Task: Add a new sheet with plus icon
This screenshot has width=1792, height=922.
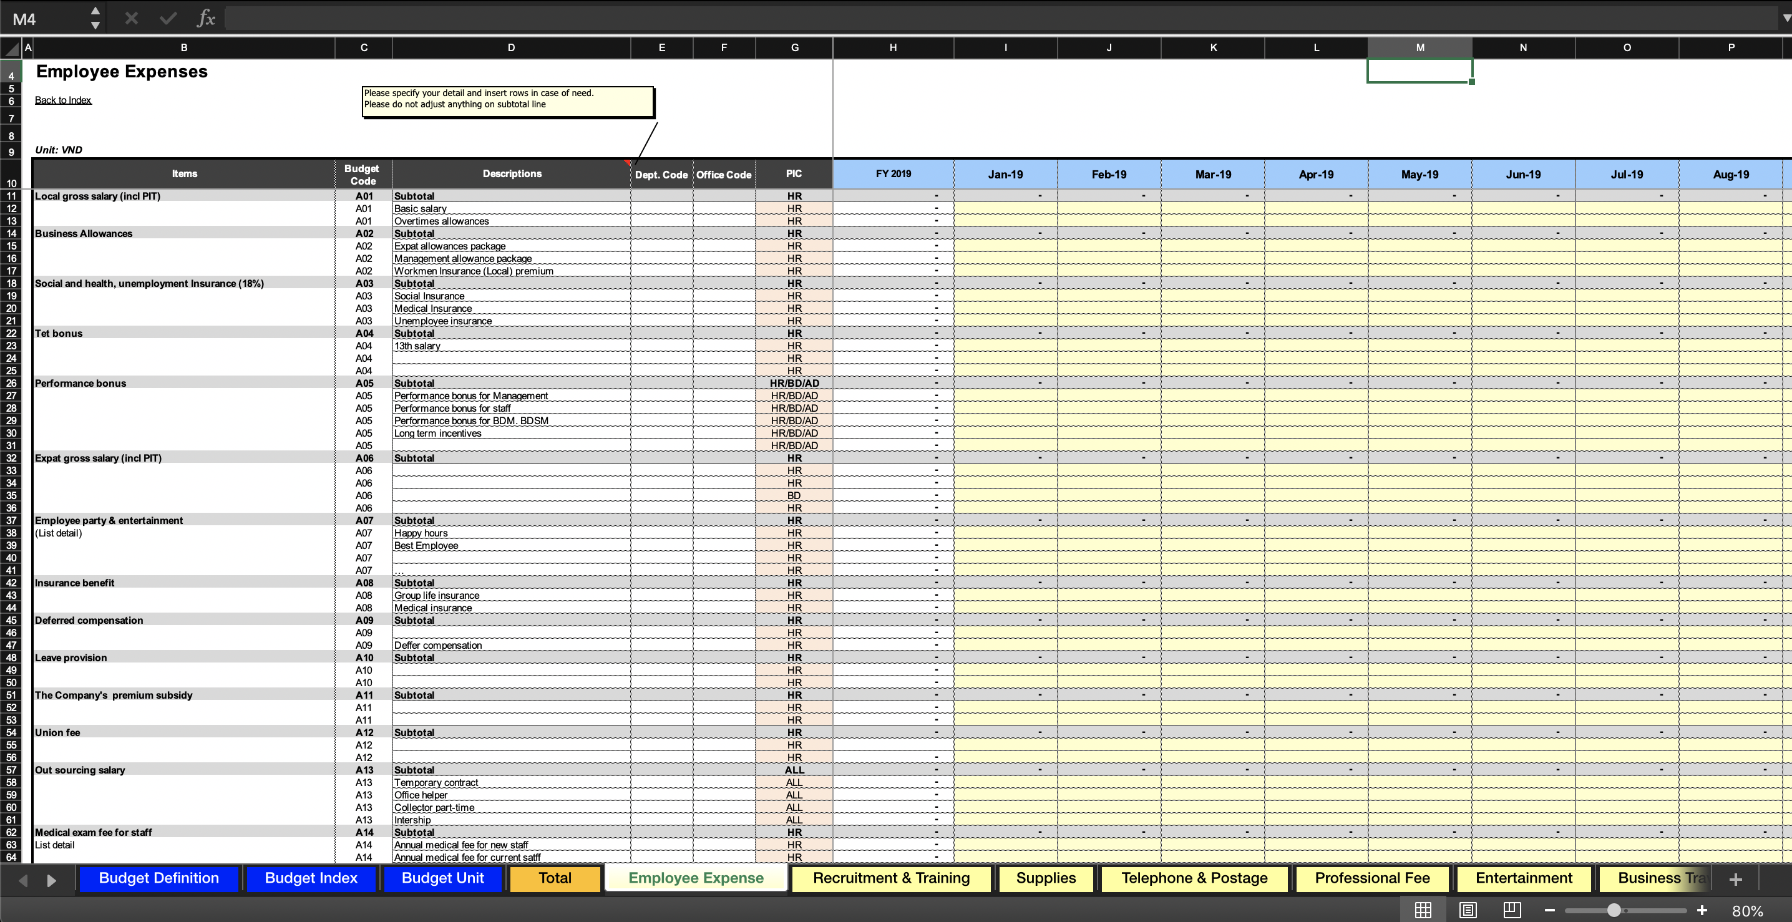Action: point(1735,880)
